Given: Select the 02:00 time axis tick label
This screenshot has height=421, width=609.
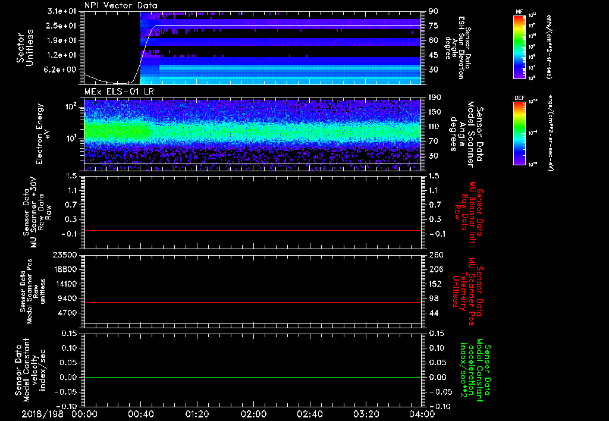Looking at the screenshot, I should click(253, 413).
